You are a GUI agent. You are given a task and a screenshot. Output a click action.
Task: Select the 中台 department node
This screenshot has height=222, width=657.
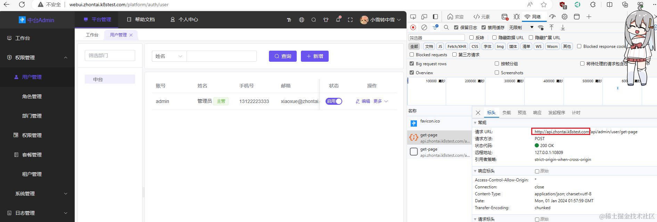[x=110, y=79]
